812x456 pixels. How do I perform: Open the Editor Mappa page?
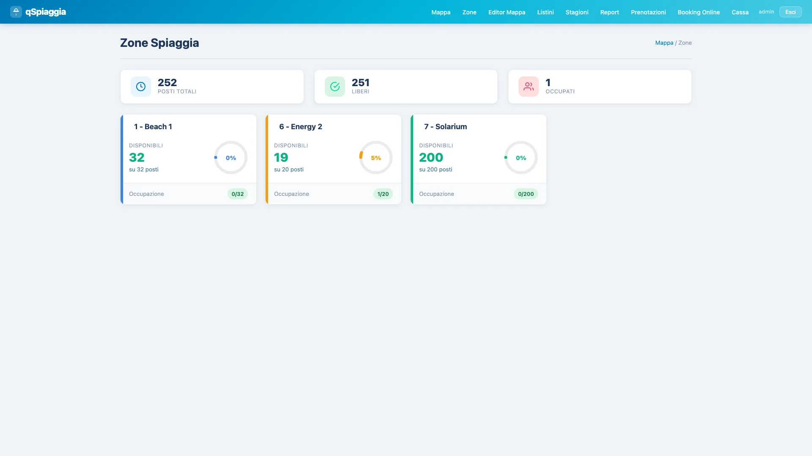tap(506, 12)
